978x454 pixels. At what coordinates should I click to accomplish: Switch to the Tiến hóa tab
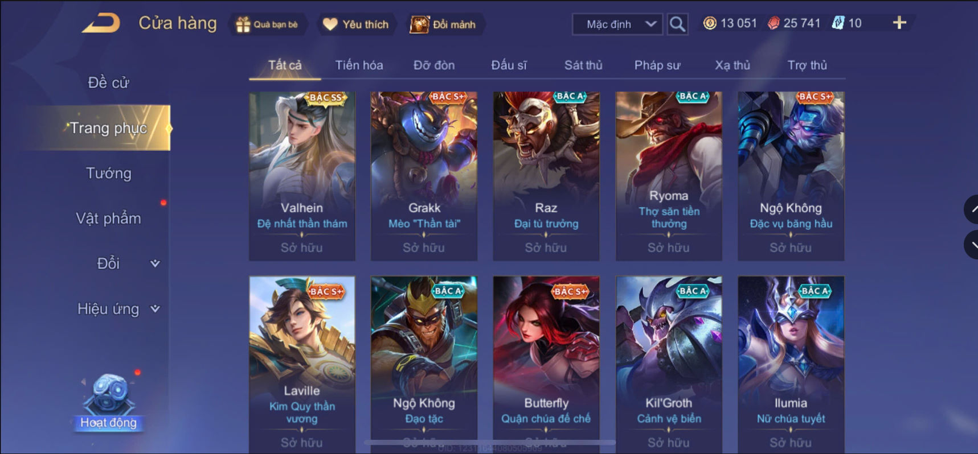[x=359, y=65]
